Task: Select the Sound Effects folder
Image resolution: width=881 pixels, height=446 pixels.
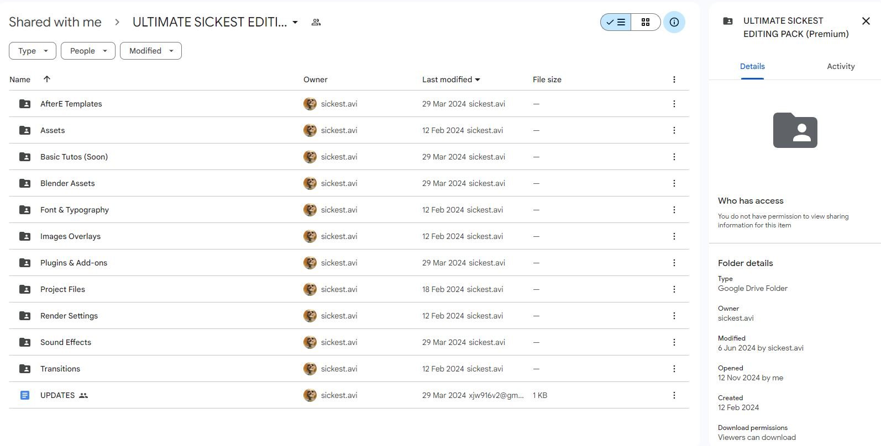Action: [66, 342]
